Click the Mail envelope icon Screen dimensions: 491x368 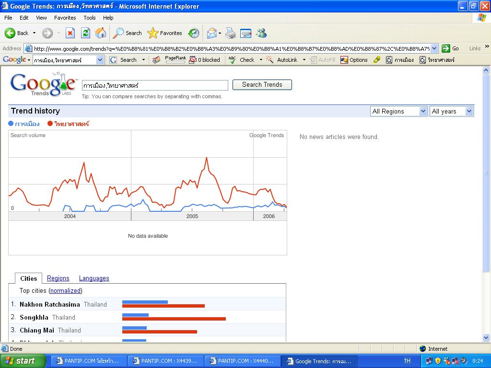pyautogui.click(x=211, y=33)
